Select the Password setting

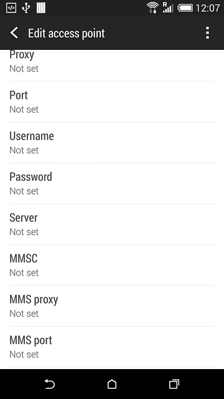click(112, 183)
